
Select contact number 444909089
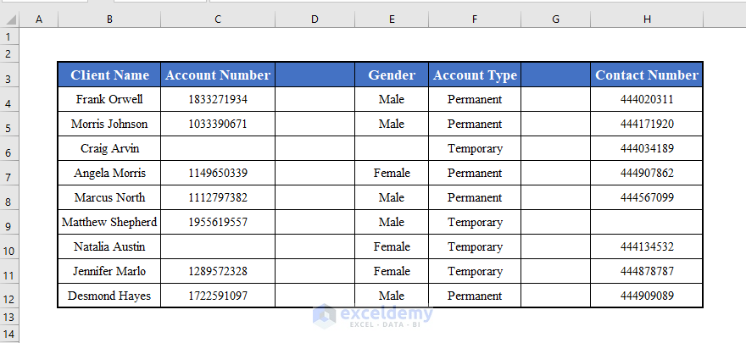coord(647,296)
